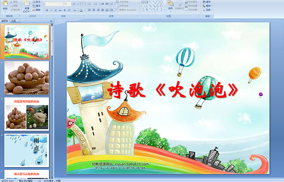284x182 pixels.
Task: Toggle Italic formatting button
Action: point(51,10)
